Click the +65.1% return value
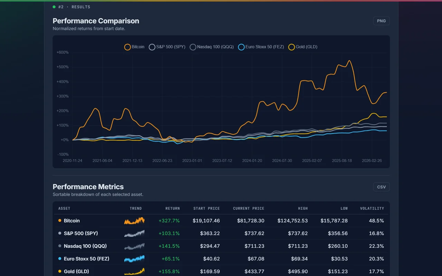The image size is (442, 276). 171,259
